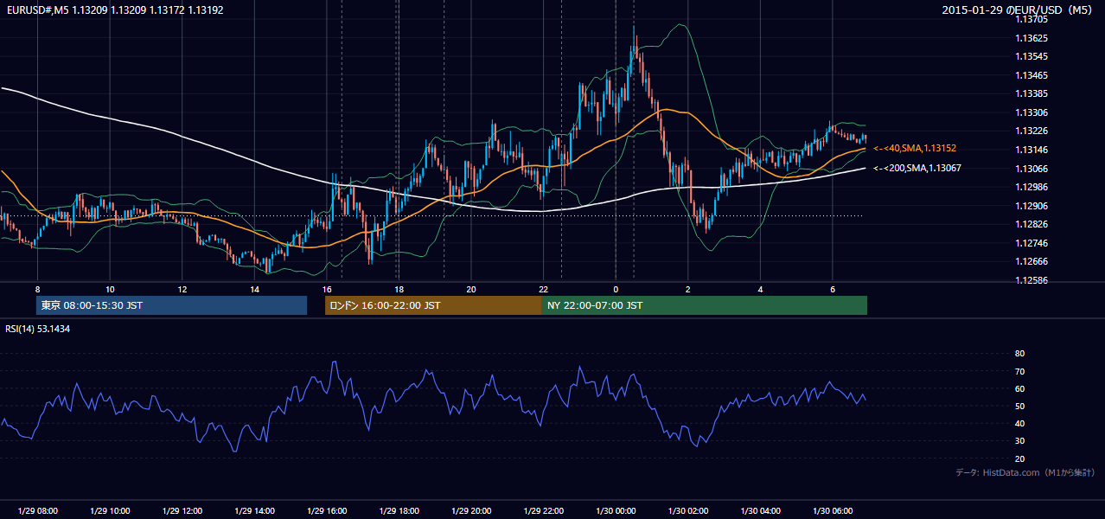Click the 200,SMA,1.13067 white label
The height and width of the screenshot is (519, 1105).
point(917,168)
